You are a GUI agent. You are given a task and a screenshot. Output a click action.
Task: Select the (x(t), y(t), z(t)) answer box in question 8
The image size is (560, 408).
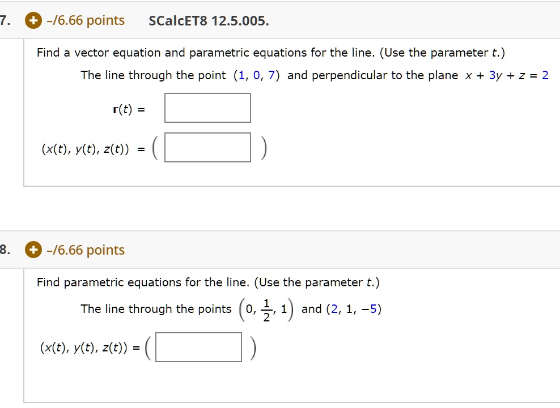tap(198, 347)
